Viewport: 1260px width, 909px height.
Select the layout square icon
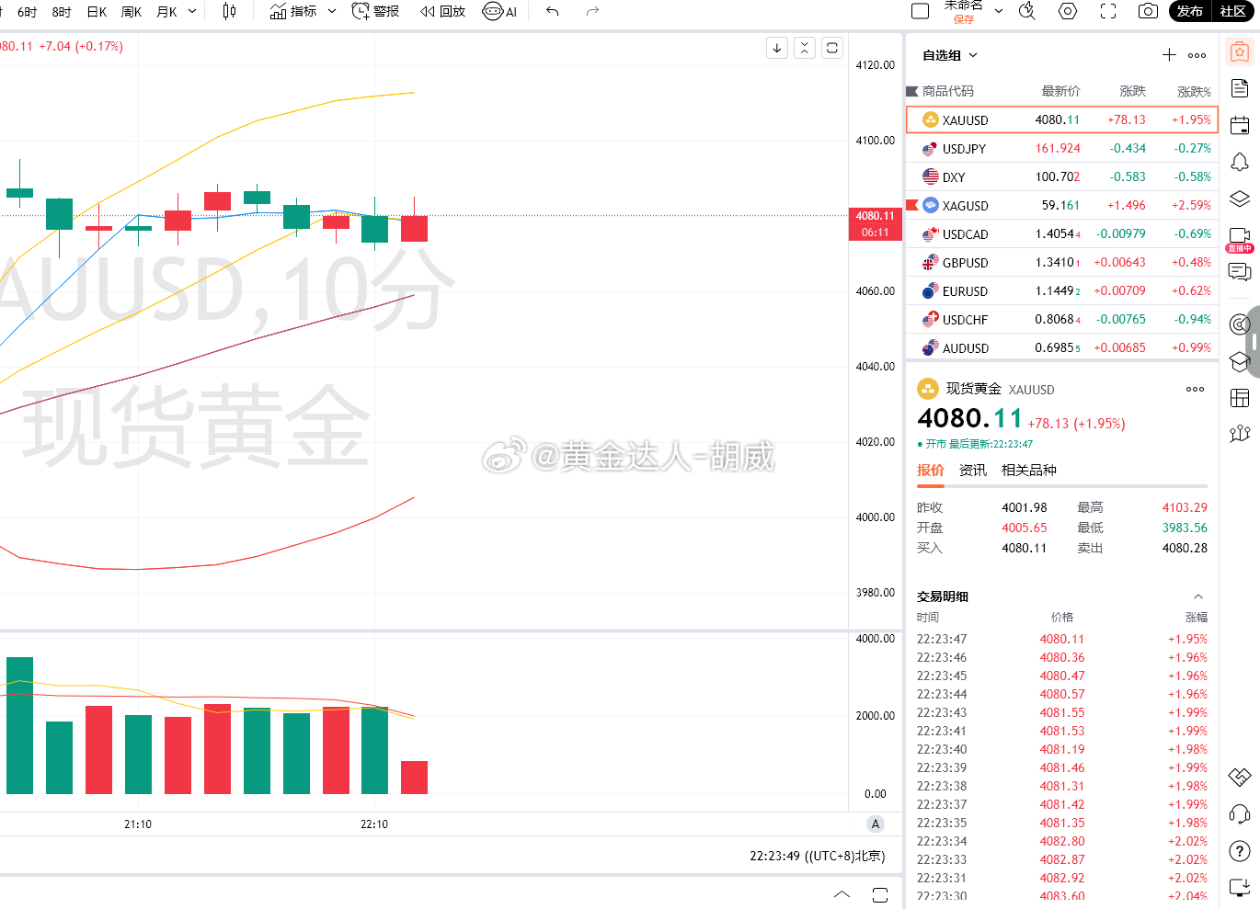click(x=920, y=11)
